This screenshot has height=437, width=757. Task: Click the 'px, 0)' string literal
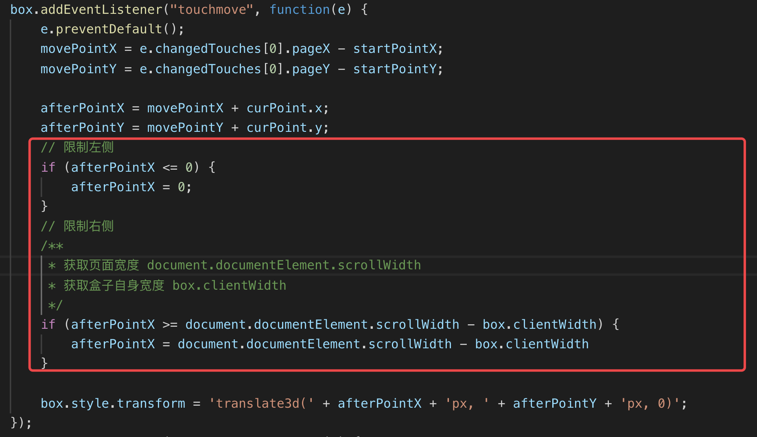(x=650, y=404)
